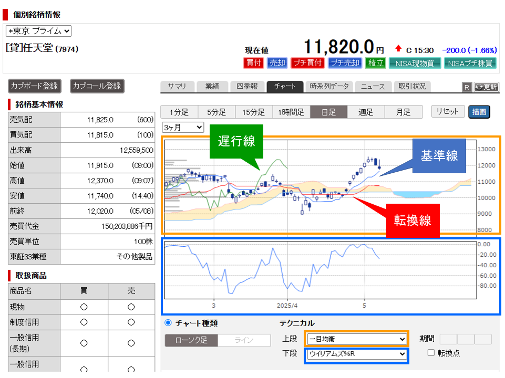This screenshot has width=505, height=378.
Task: Click the second 期間 input box
Action: (466, 339)
